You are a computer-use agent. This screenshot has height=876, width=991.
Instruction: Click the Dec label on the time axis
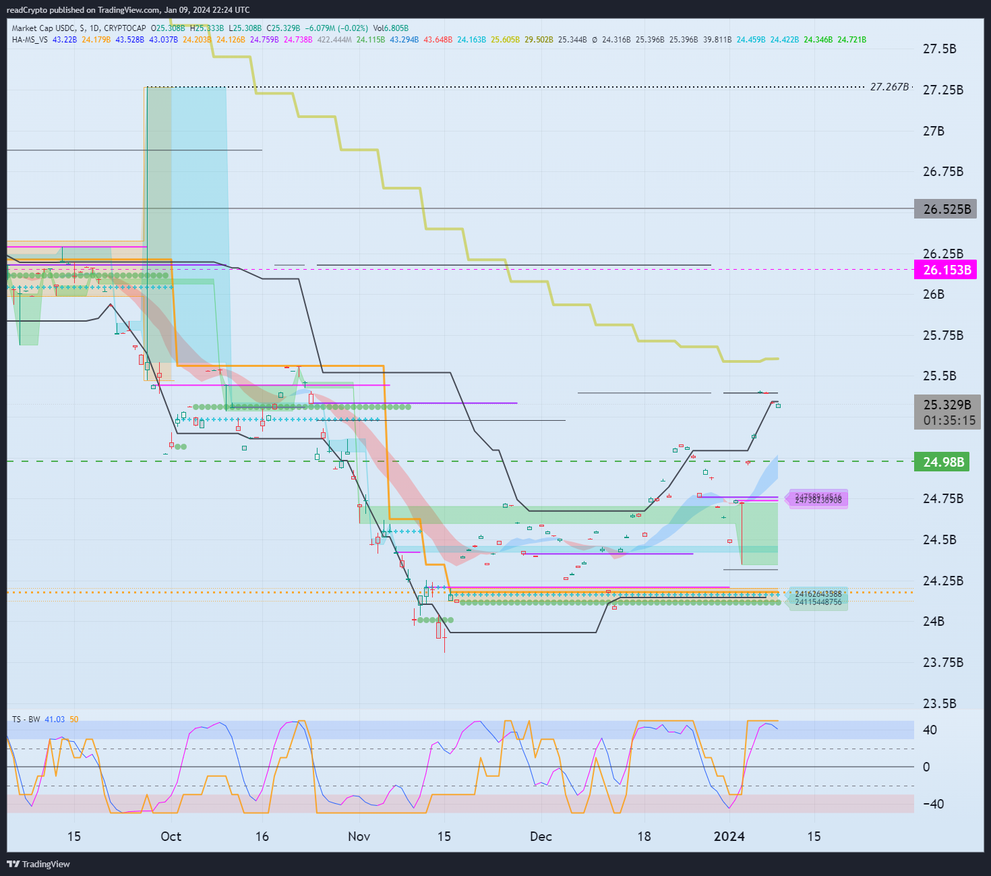[541, 836]
